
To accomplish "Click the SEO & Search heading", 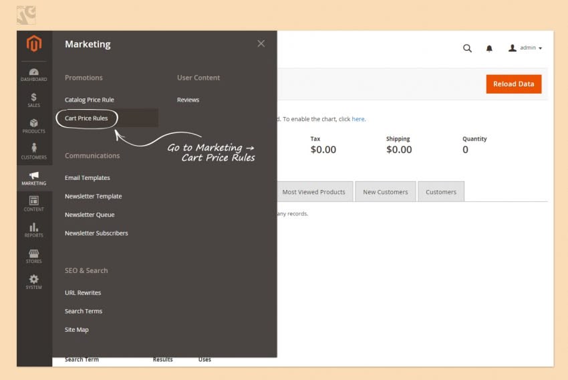I will click(86, 270).
